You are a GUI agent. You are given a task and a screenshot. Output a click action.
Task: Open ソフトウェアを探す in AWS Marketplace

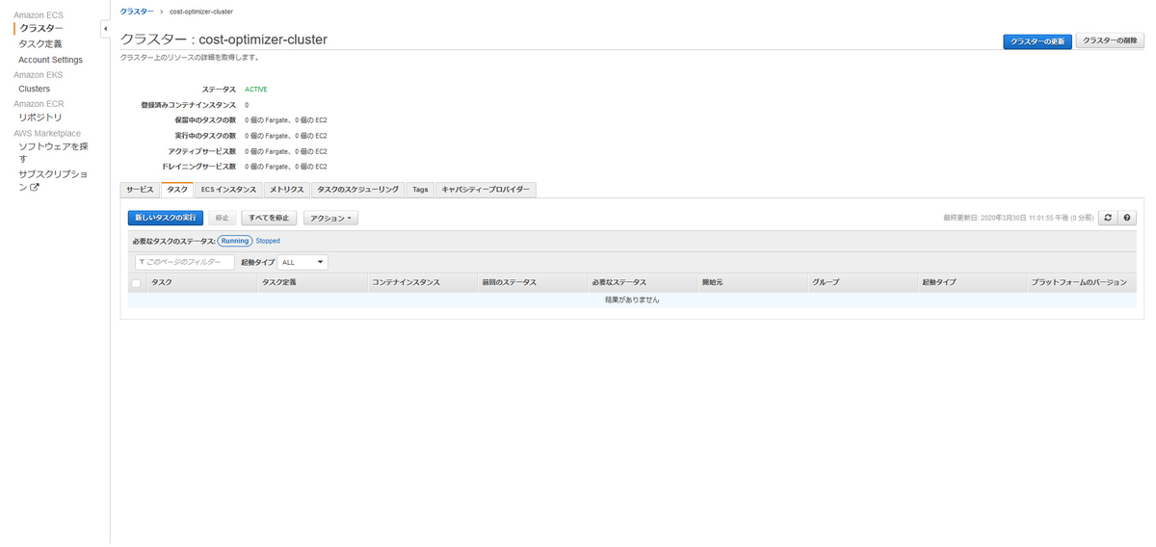53,152
